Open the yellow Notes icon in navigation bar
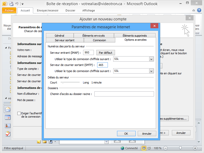 [x=39, y=142]
